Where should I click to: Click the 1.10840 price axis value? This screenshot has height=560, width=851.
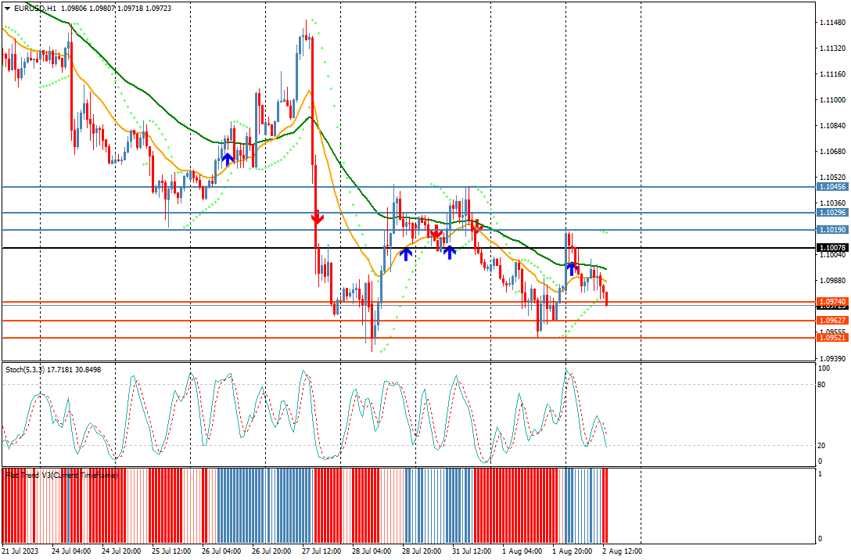(x=832, y=125)
